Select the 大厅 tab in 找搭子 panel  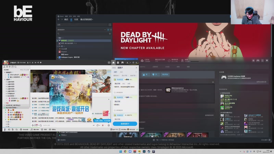[x=115, y=72]
